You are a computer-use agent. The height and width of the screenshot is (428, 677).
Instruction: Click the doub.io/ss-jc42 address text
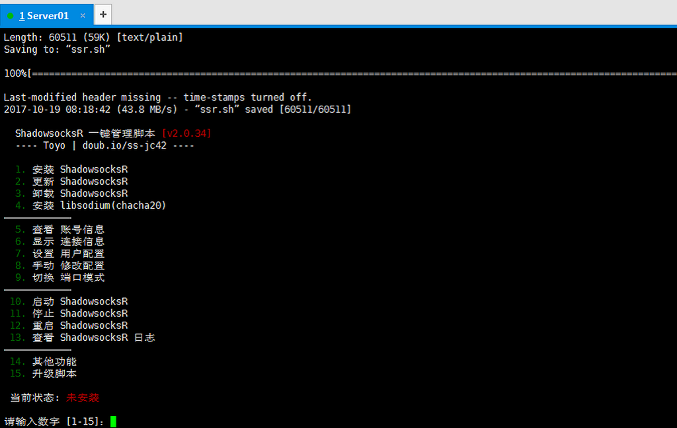pyautogui.click(x=124, y=145)
